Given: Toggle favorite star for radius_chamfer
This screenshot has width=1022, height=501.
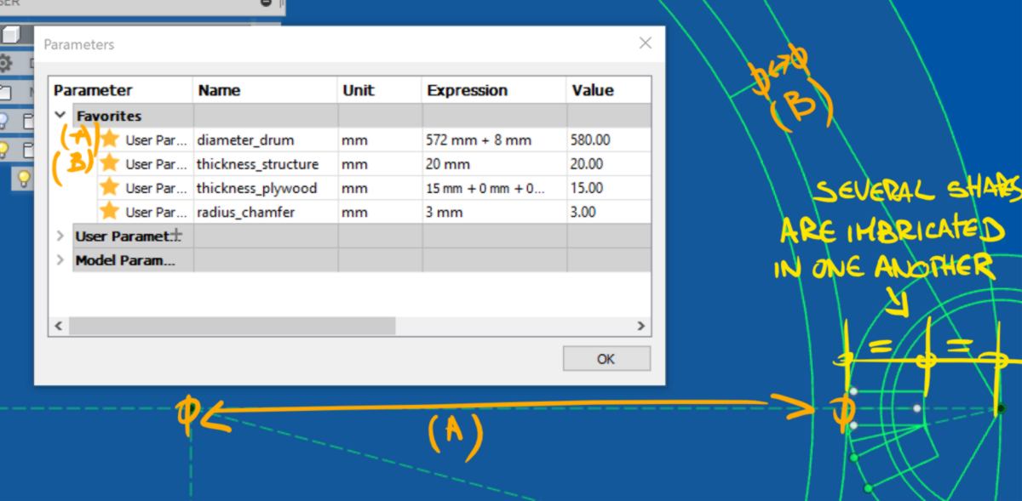Looking at the screenshot, I should pyautogui.click(x=109, y=211).
